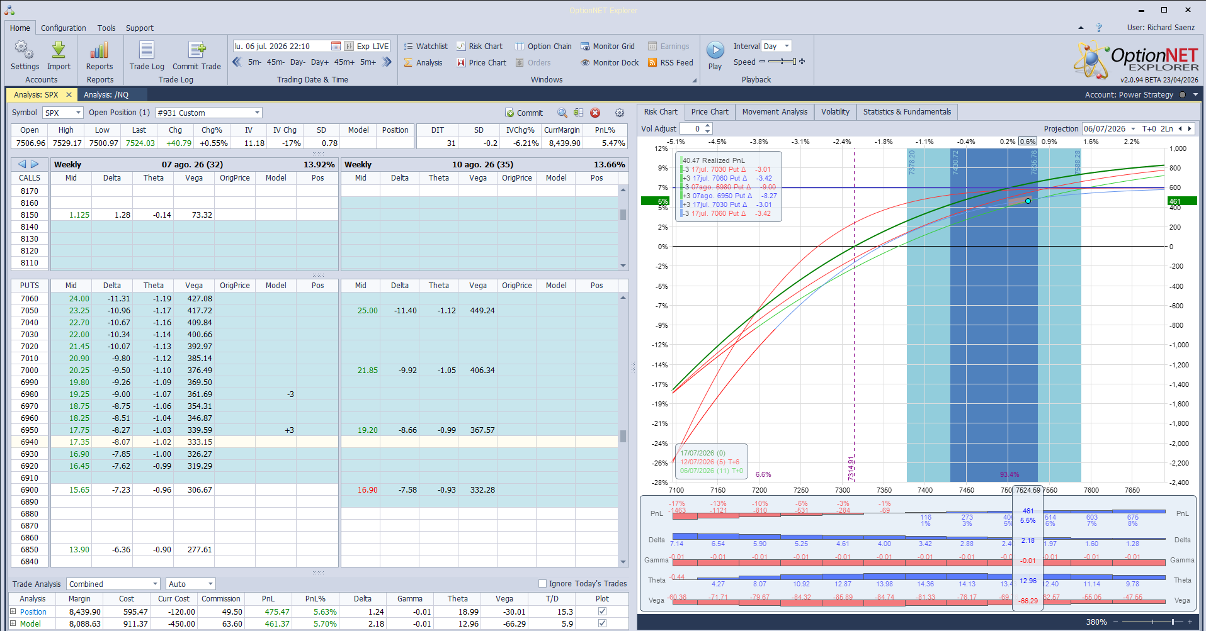
Task: Open the Trade Log icon
Action: pyautogui.click(x=147, y=50)
